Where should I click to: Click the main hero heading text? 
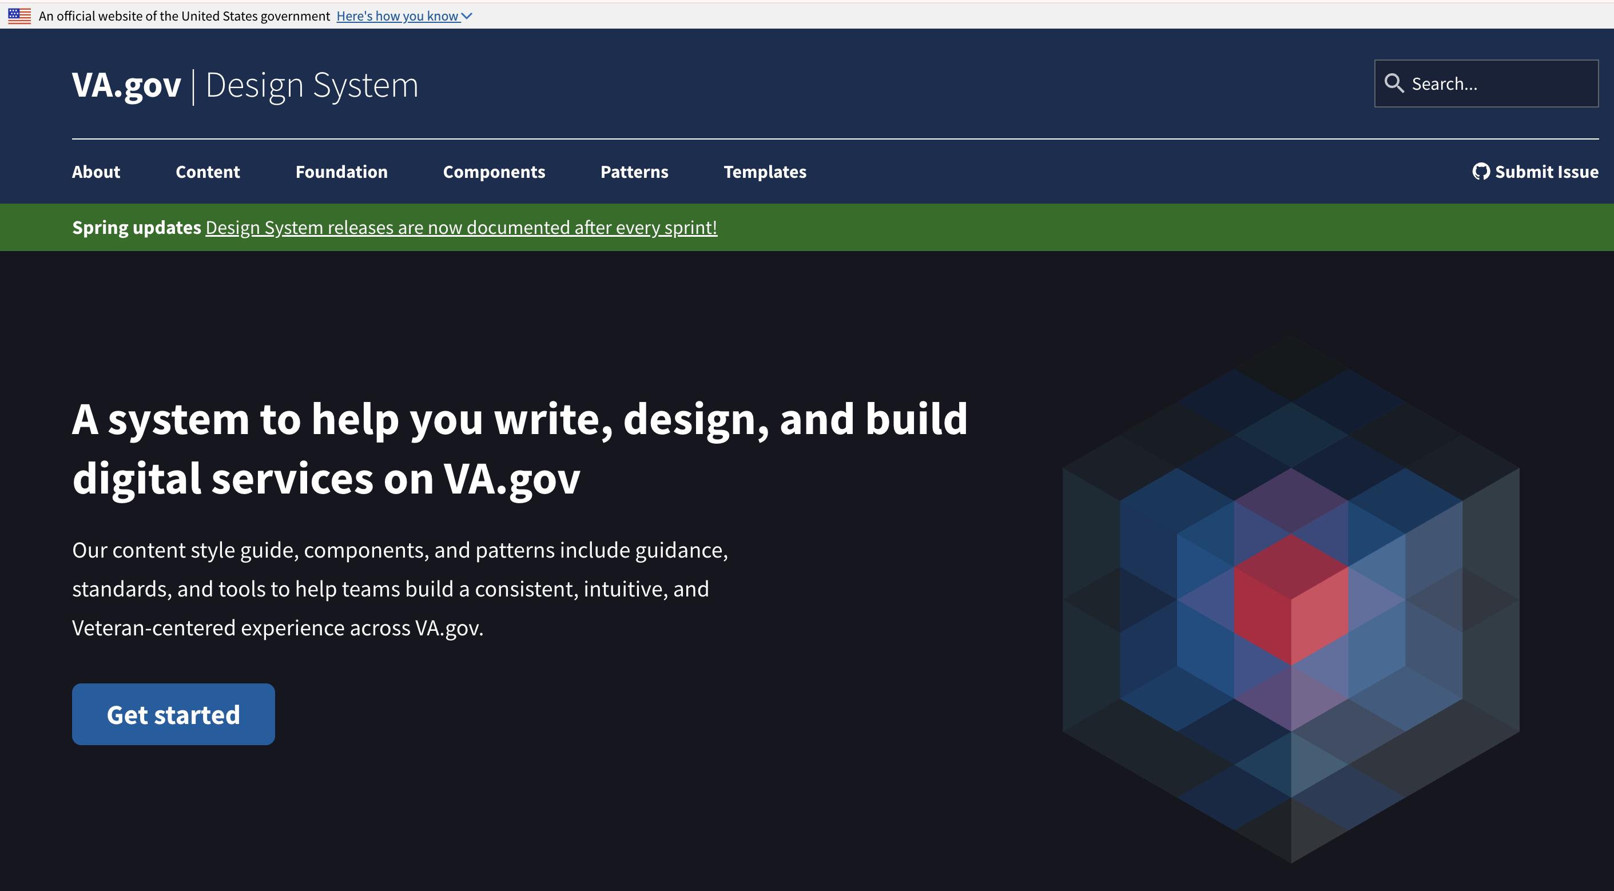[520, 448]
